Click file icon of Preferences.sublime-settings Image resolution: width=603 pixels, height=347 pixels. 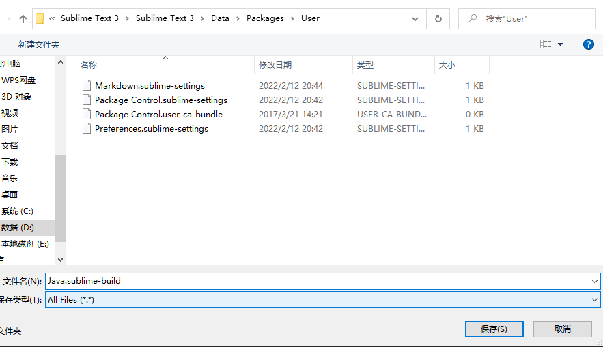[x=87, y=128]
